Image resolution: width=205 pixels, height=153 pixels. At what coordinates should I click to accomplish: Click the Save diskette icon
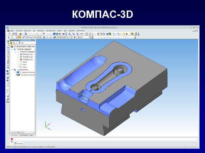pos(16,34)
